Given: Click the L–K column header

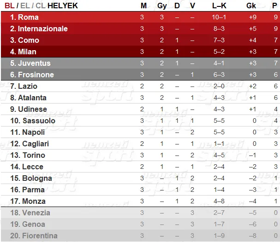Looking at the screenshot, I should tap(219, 6).
